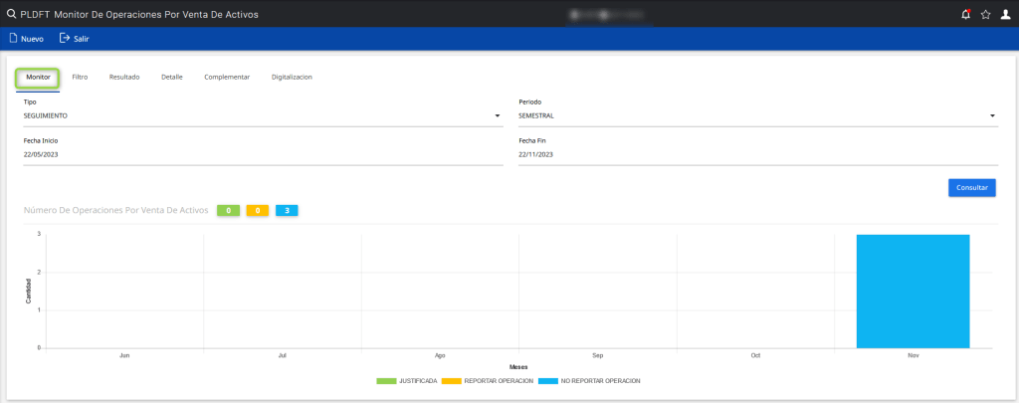Click the Salir exit icon
This screenshot has height=403, width=1019.
(x=65, y=39)
